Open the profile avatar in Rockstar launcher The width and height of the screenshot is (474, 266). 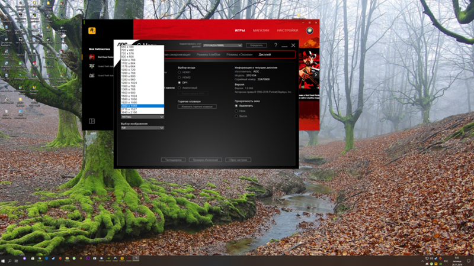click(309, 31)
